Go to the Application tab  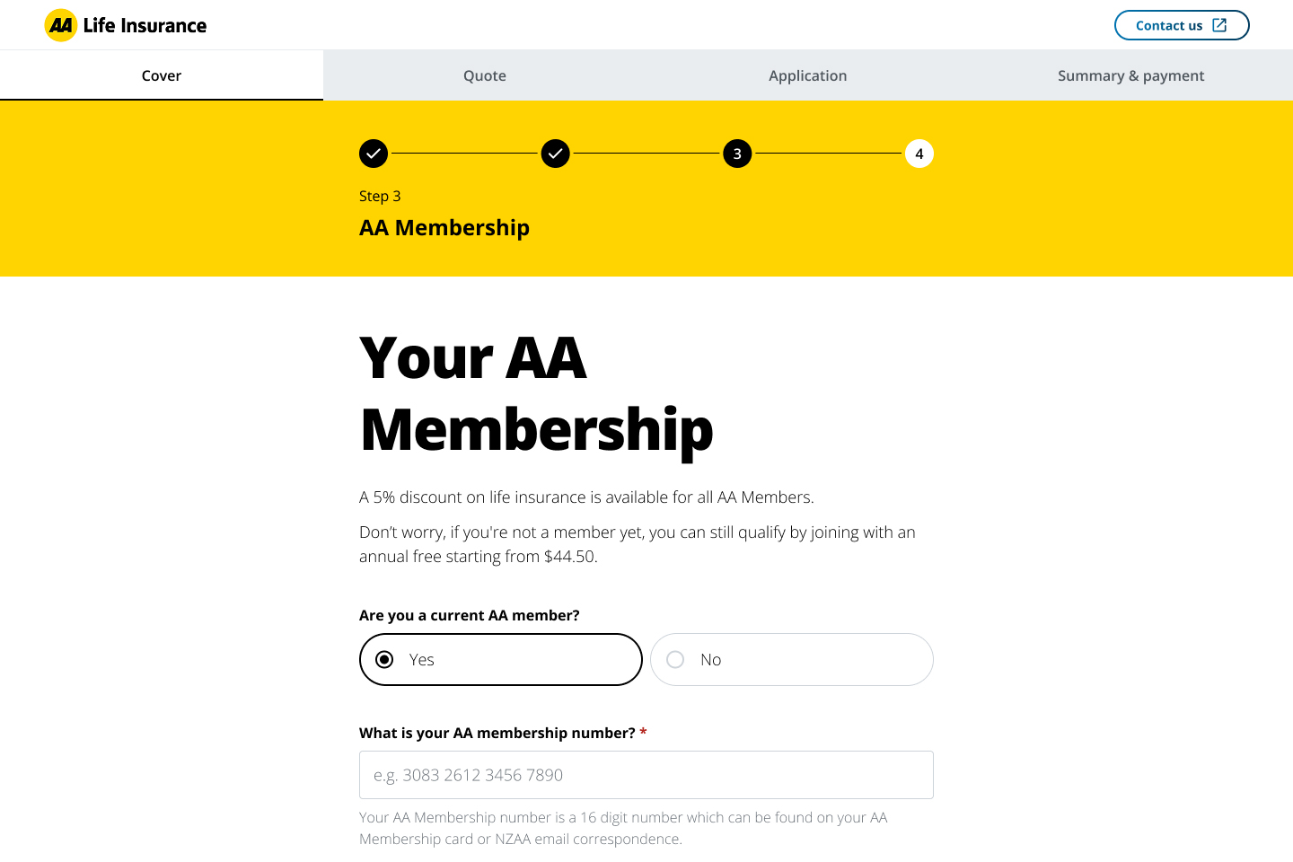[807, 75]
